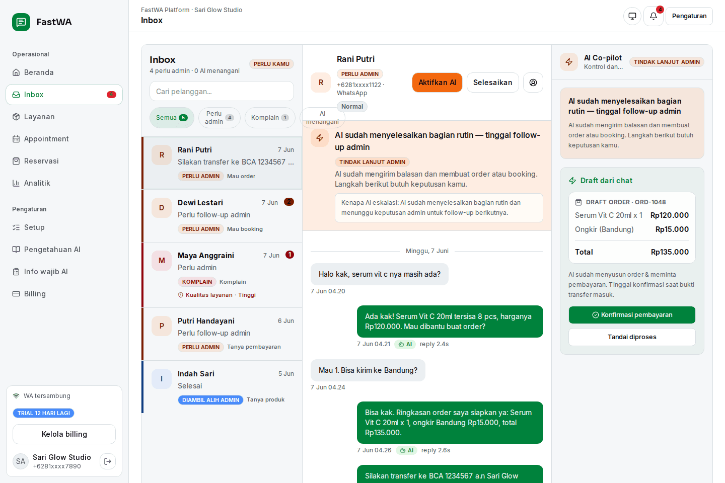Viewport: 725px width, 483px height.
Task: Open Pengetahuan AI page
Action: pos(64,250)
